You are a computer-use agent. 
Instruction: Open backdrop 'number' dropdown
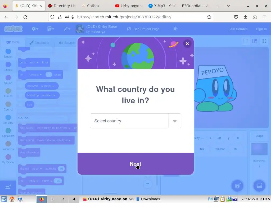(x=49, y=95)
